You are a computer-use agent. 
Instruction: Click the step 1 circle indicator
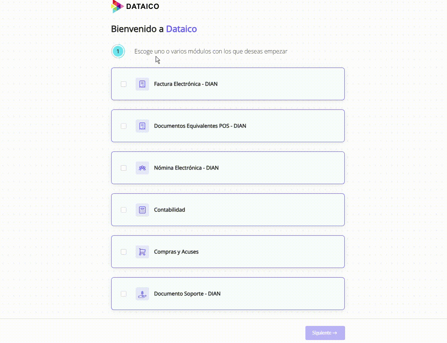pyautogui.click(x=117, y=51)
